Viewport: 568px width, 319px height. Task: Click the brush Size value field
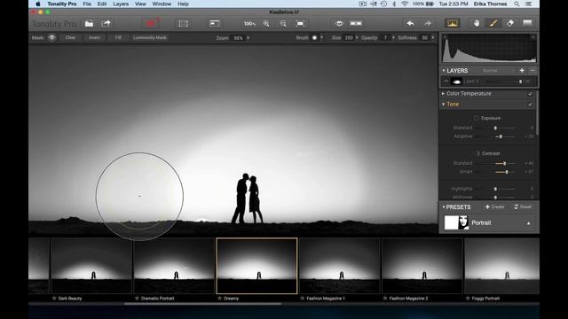pos(349,37)
